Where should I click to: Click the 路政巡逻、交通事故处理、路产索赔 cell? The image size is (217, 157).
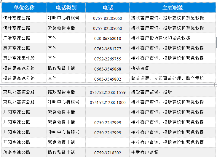click(x=167, y=78)
